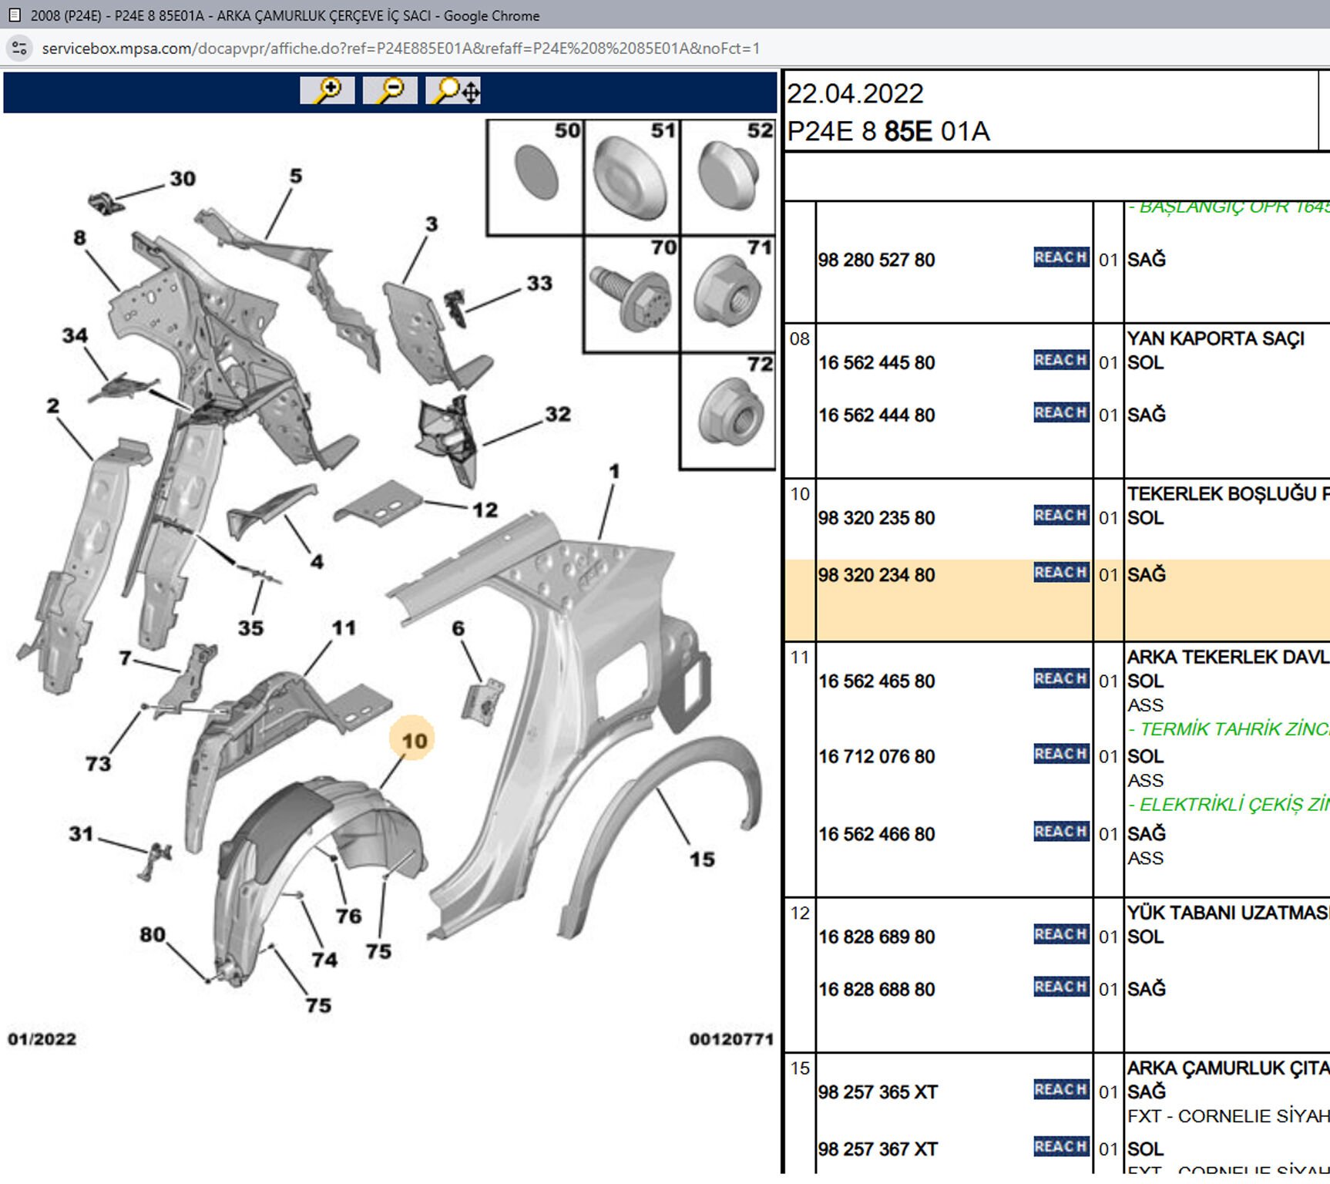The image size is (1330, 1184).
Task: Click REACH badge for part 16 828 689 80
Action: (x=1060, y=935)
